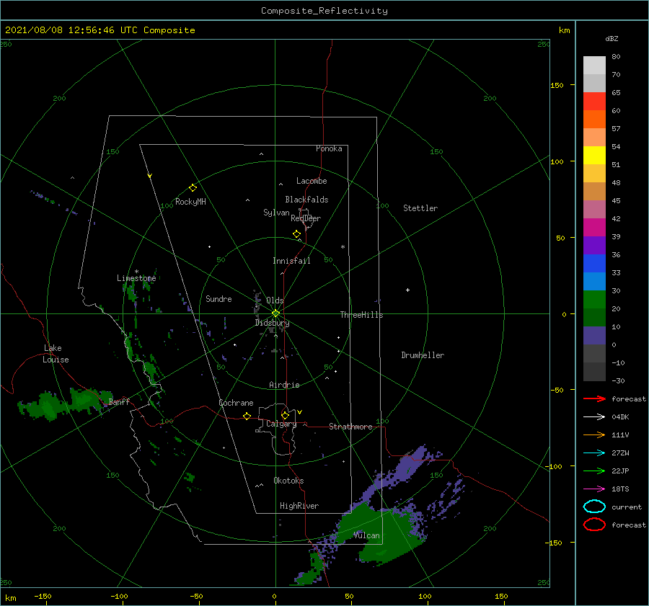Click the magenta 18TS arrow in legend

click(x=594, y=489)
